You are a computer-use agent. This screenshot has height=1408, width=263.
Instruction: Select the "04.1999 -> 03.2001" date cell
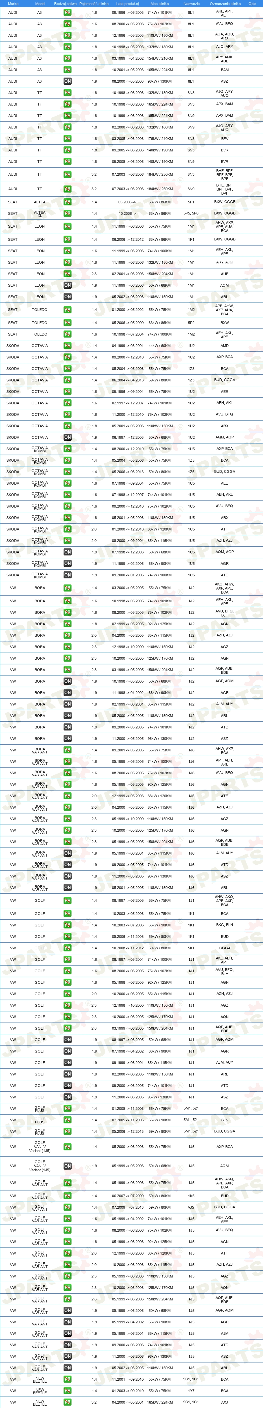coord(128,346)
